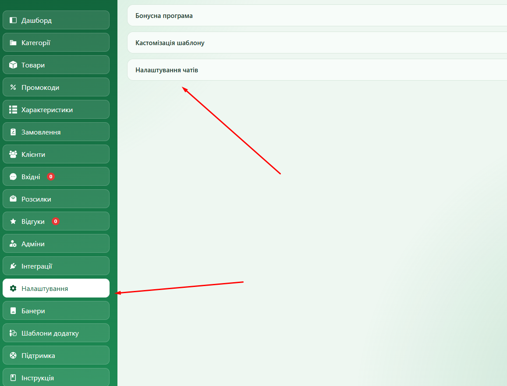
Task: Click the box icon for Товари
Action: click(13, 65)
